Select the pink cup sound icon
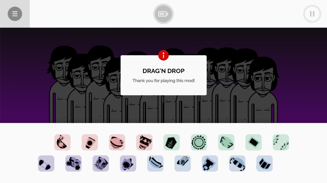 [90, 142]
